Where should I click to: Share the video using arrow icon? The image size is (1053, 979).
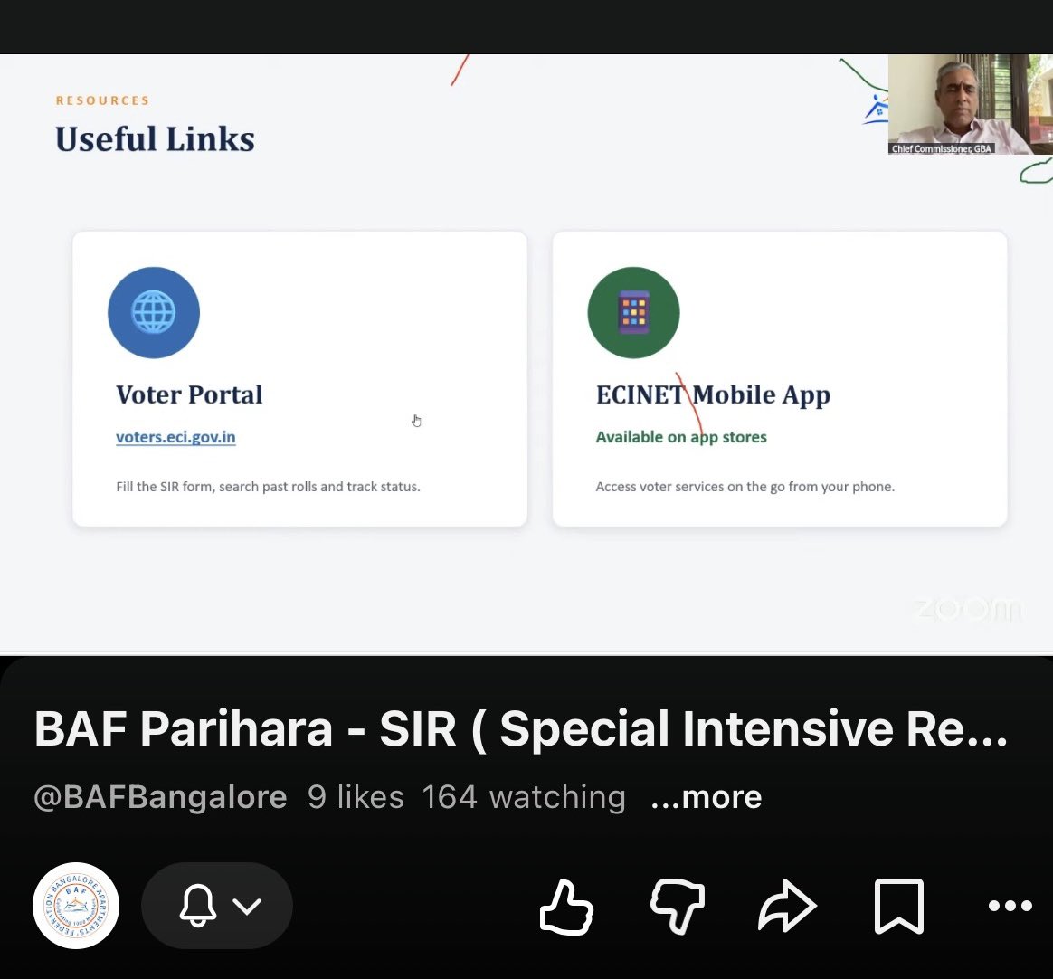pyautogui.click(x=787, y=907)
